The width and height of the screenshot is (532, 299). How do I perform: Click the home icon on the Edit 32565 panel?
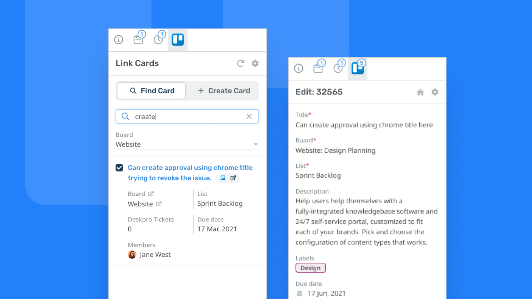pos(420,92)
